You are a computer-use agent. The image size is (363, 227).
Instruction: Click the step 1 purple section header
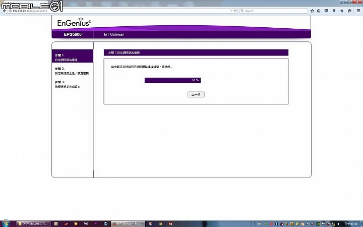196,52
